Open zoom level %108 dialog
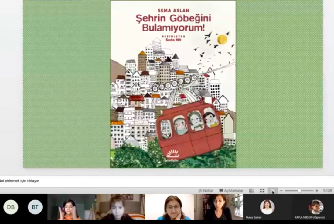The height and width of the screenshot is (224, 334). pos(327,191)
